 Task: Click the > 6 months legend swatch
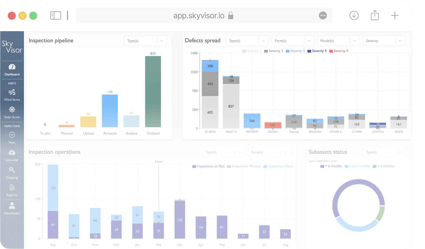pos(322,166)
